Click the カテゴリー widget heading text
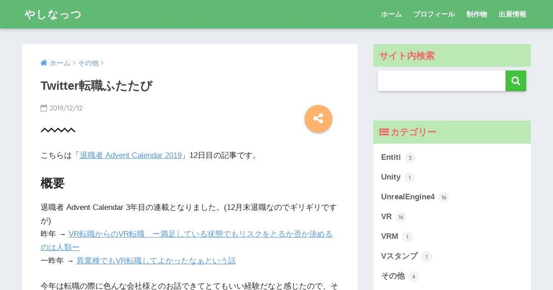The image size is (553, 290). (413, 132)
